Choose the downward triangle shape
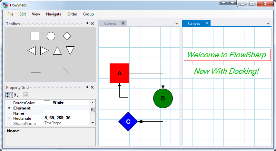The width and height of the screenshot is (276, 151). [x=70, y=50]
